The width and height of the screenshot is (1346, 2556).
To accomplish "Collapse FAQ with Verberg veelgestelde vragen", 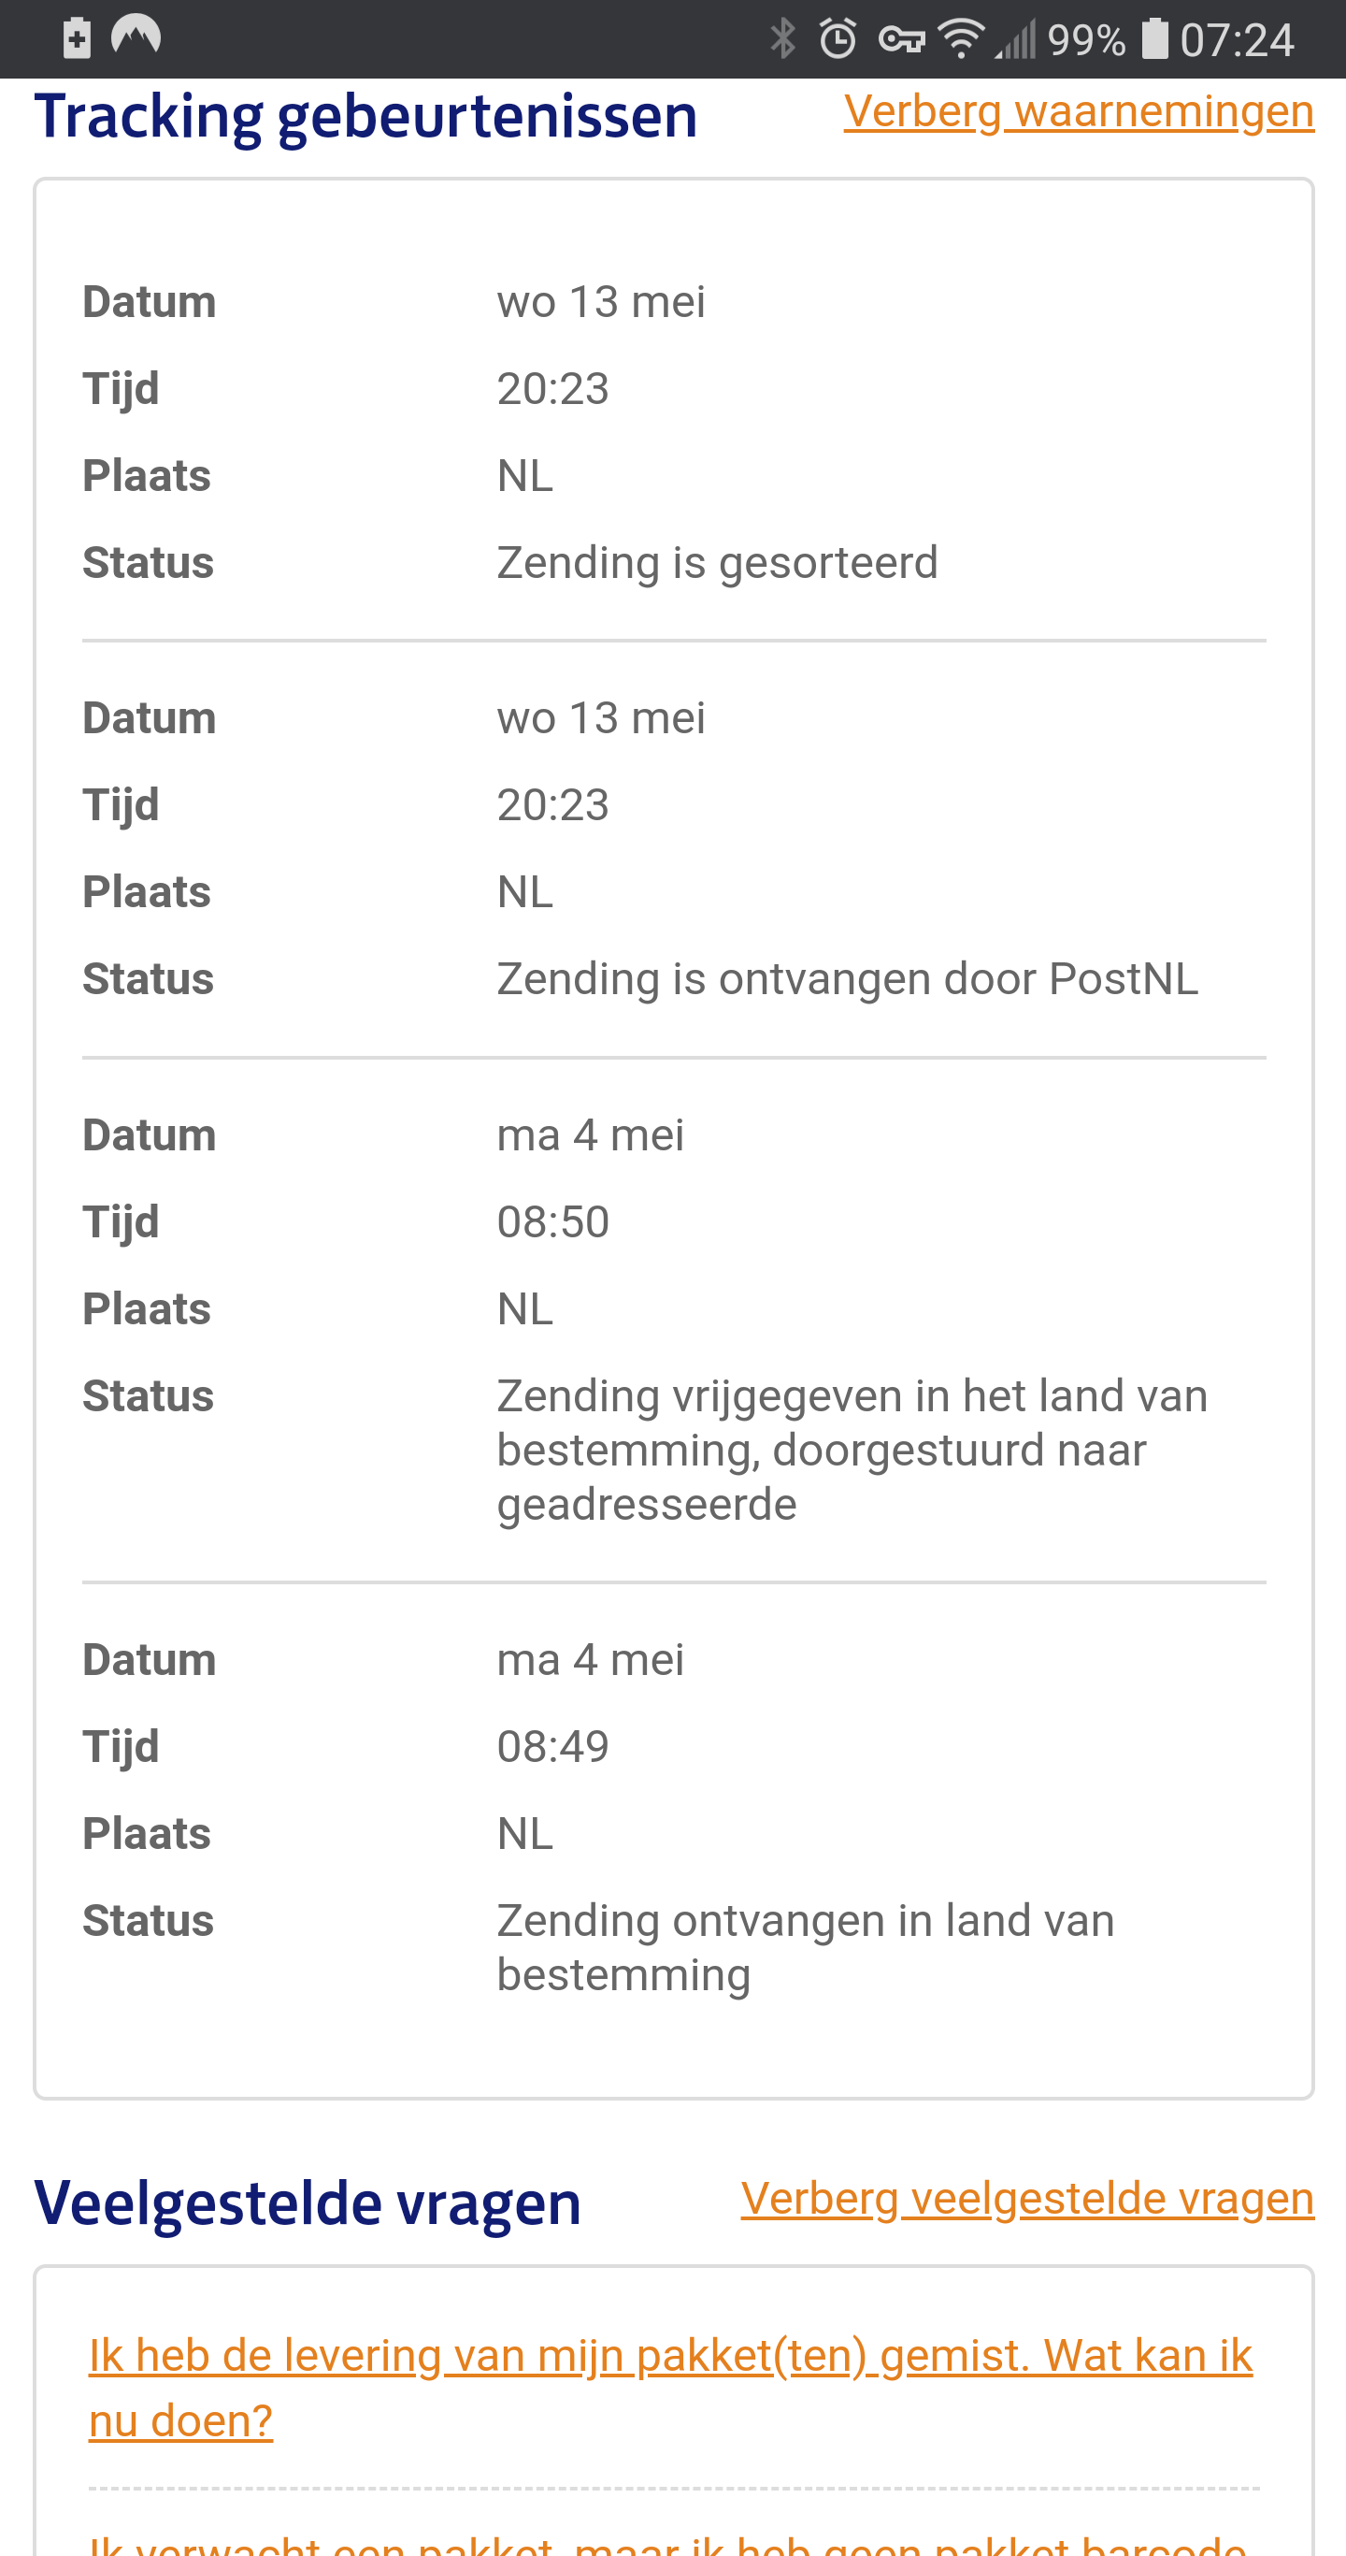I will [1027, 2198].
